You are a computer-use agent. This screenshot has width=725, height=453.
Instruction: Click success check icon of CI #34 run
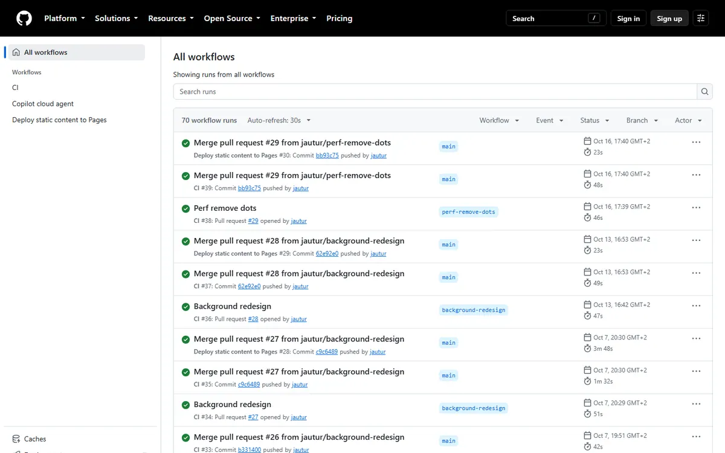(186, 405)
